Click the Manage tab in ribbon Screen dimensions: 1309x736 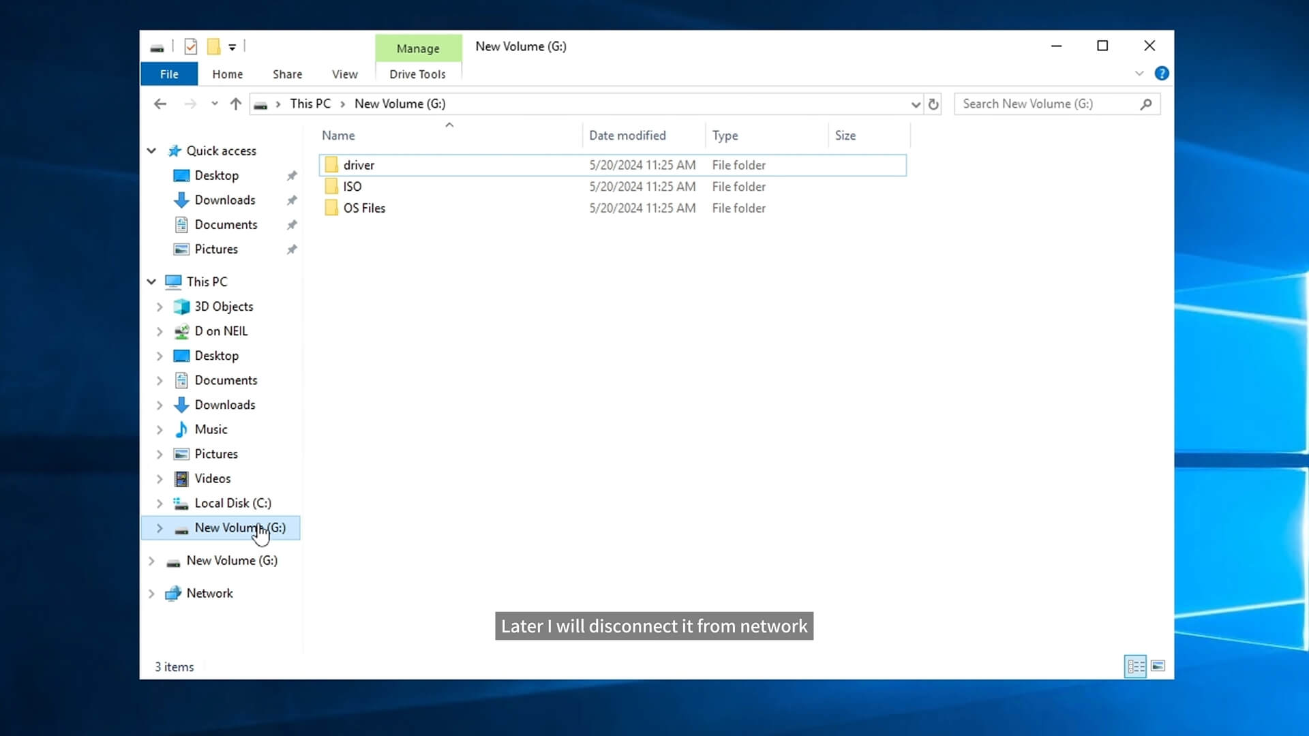click(x=418, y=48)
